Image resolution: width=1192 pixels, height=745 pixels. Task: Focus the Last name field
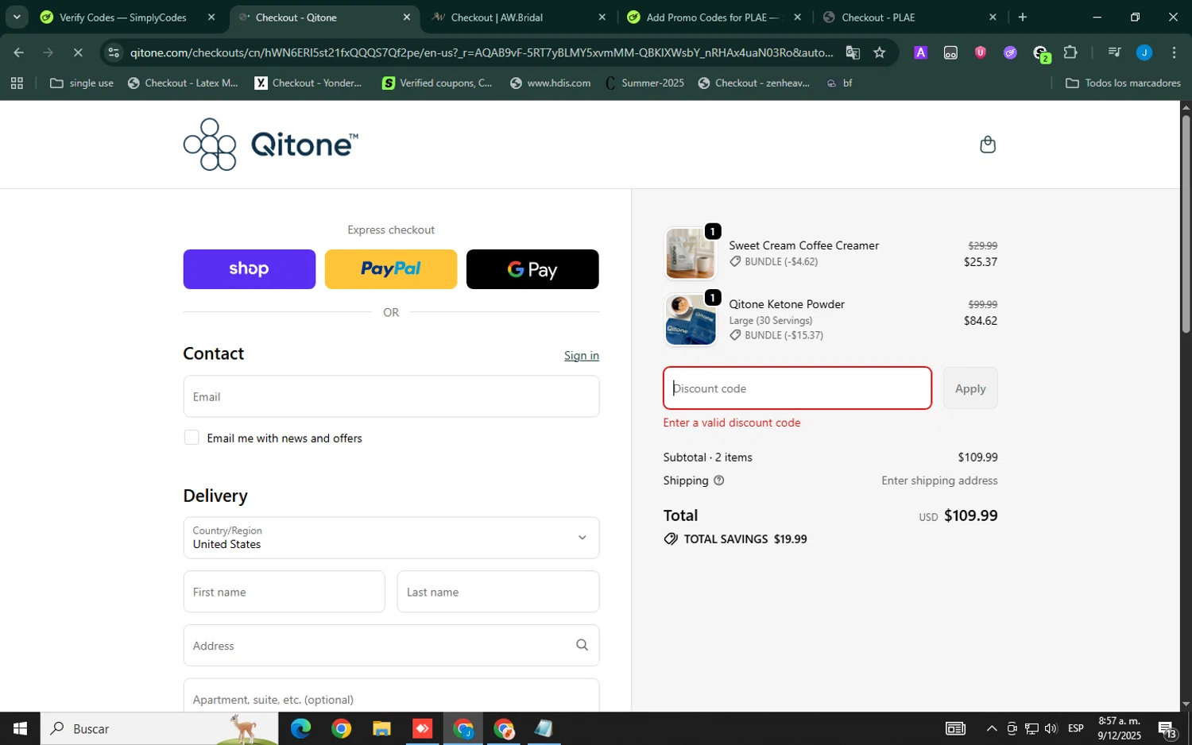coord(498,592)
